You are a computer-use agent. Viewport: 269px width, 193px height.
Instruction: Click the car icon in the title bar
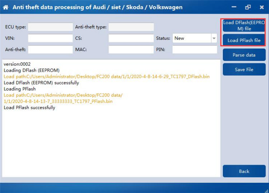(x=6, y=7)
